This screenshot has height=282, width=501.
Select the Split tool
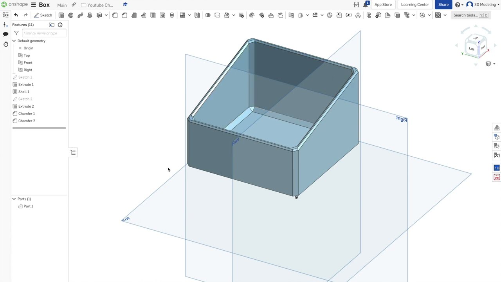(217, 15)
